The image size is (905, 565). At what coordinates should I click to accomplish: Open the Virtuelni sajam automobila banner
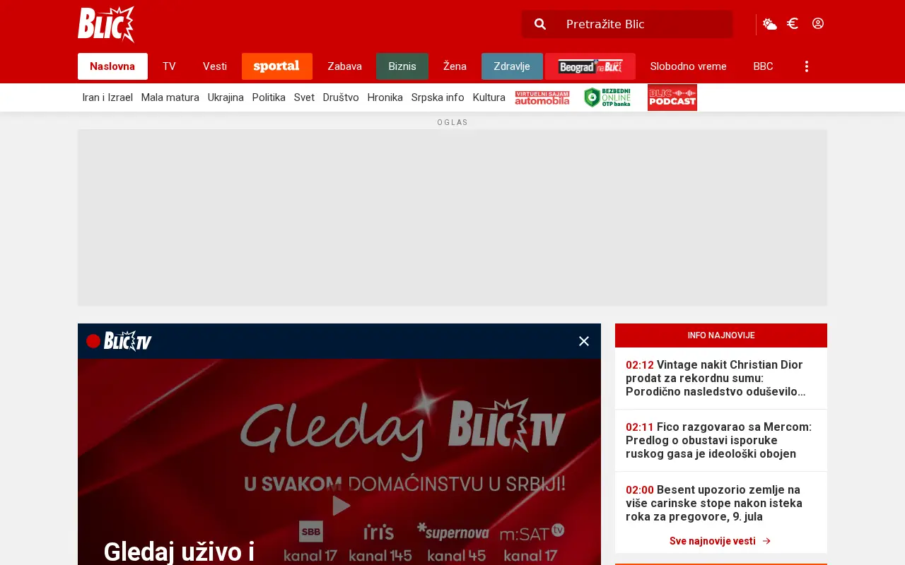[542, 97]
